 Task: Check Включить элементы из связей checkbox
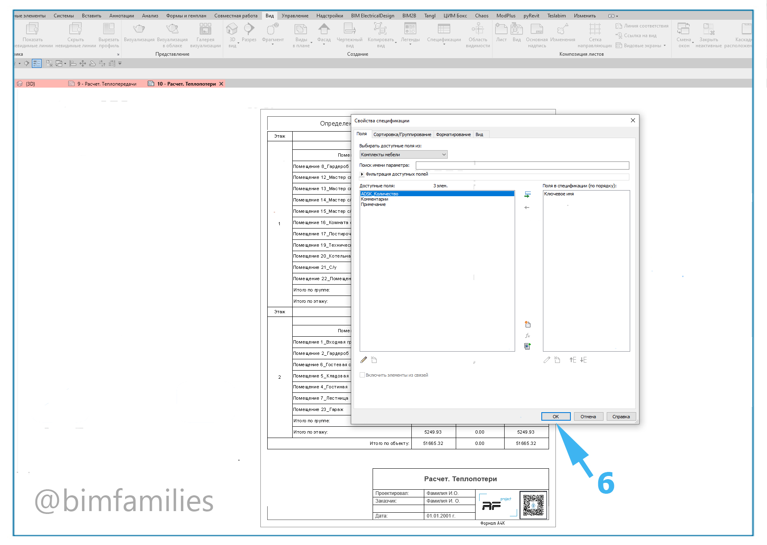point(362,375)
